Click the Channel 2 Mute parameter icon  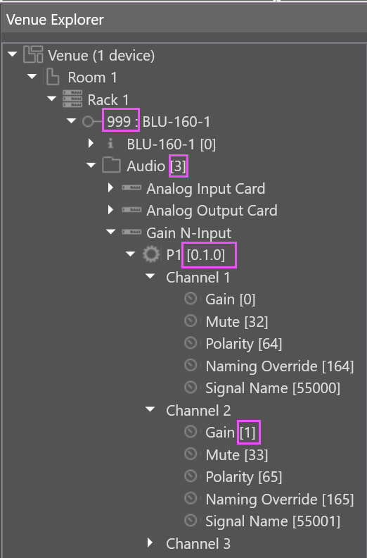pyautogui.click(x=191, y=454)
